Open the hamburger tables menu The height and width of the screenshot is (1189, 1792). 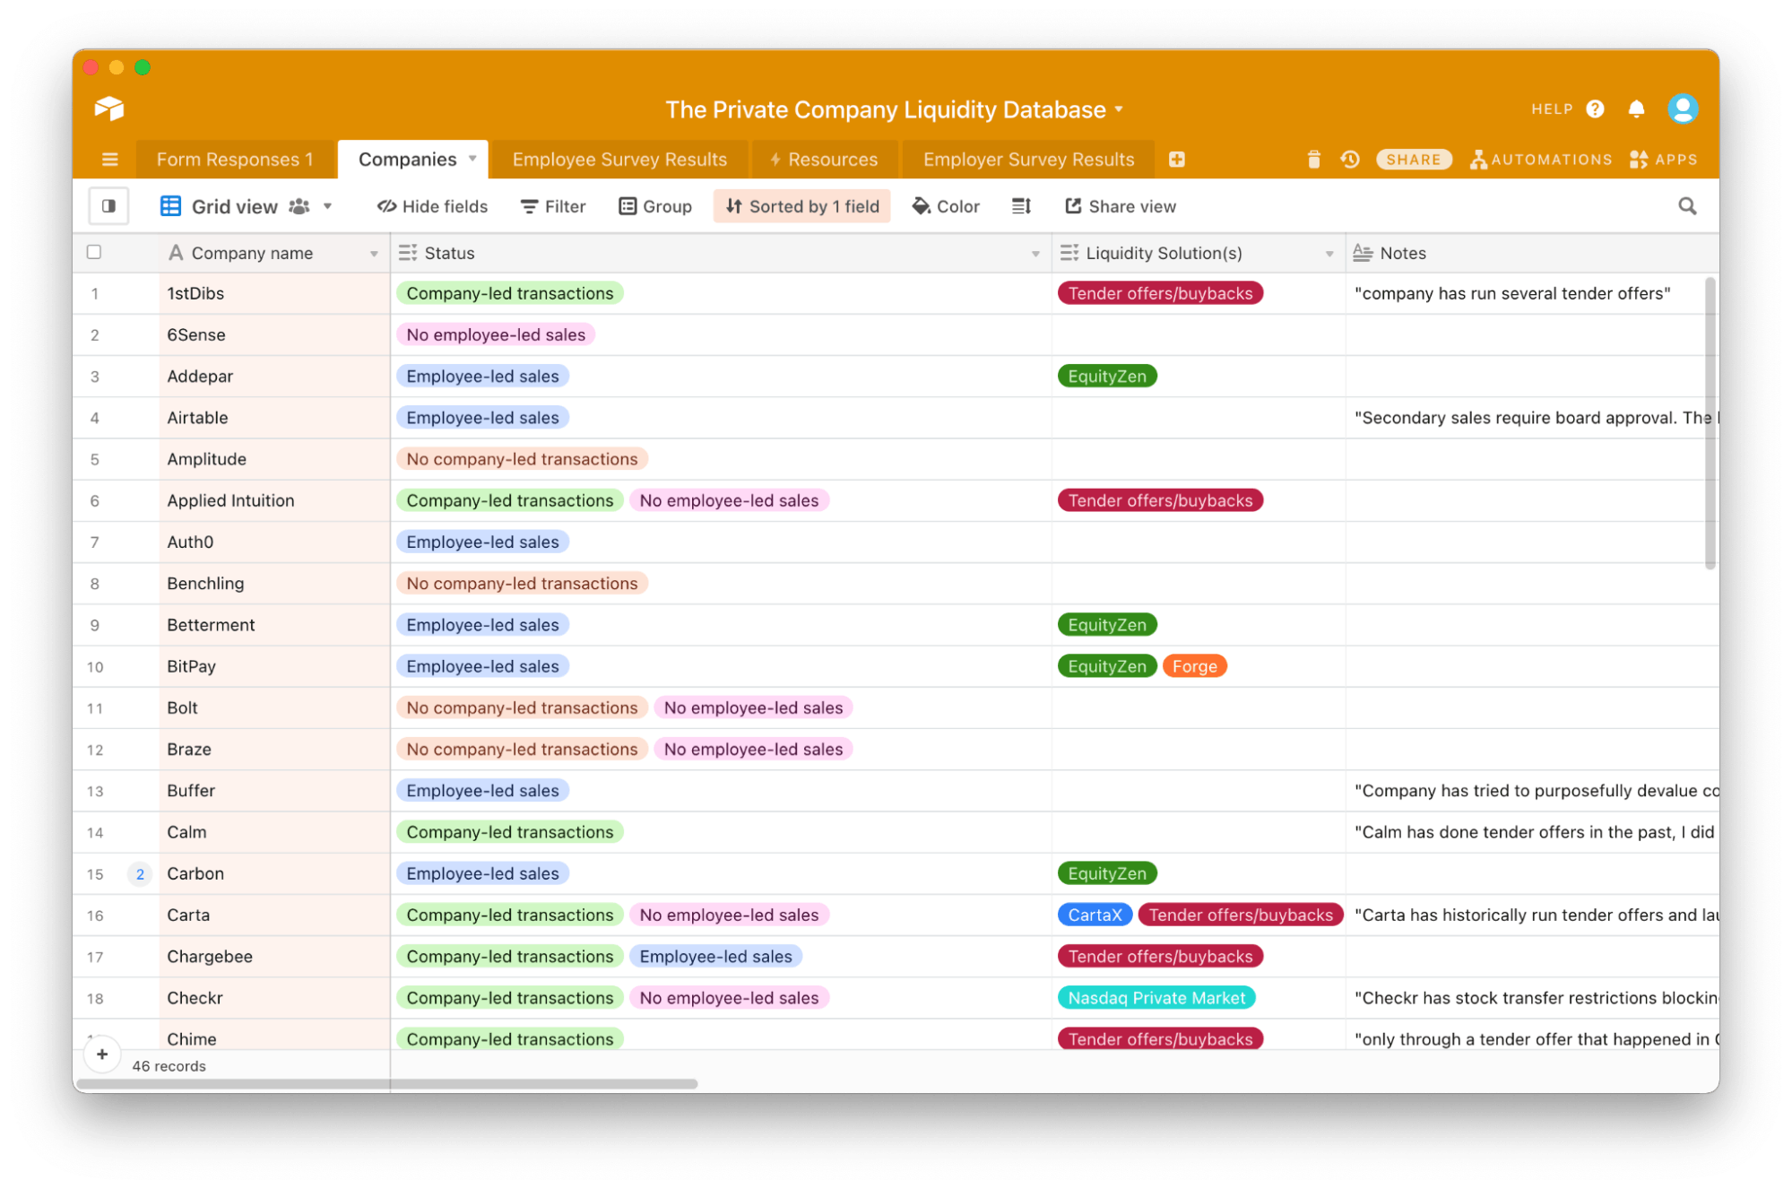(x=109, y=160)
